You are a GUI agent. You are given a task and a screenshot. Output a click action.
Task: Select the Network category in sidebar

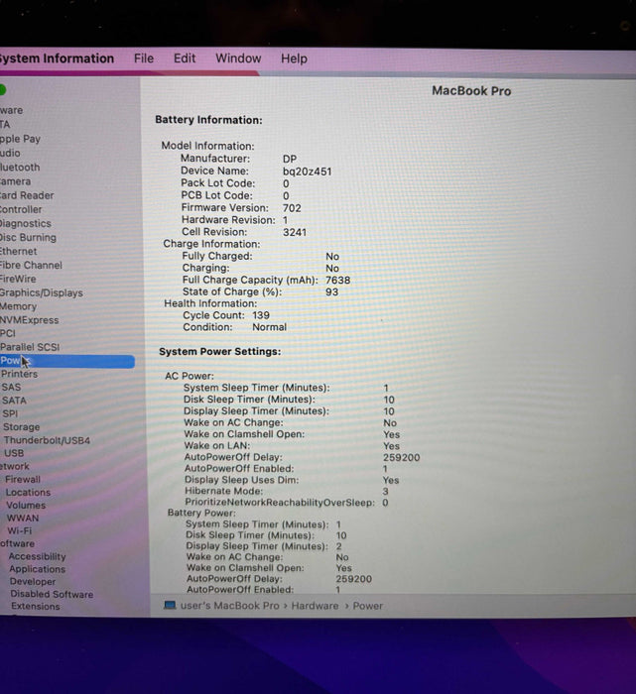click(x=15, y=467)
